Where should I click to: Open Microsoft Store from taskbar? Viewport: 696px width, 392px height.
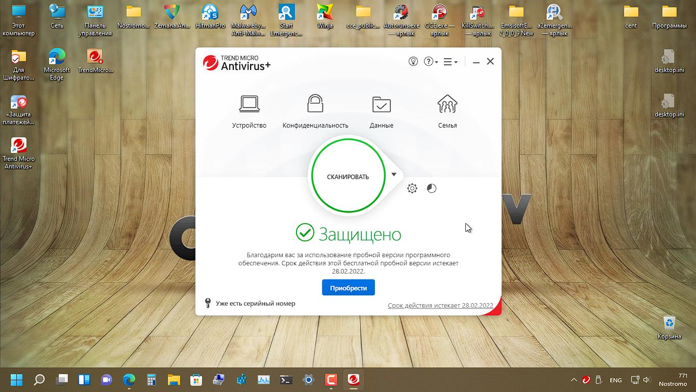196,380
